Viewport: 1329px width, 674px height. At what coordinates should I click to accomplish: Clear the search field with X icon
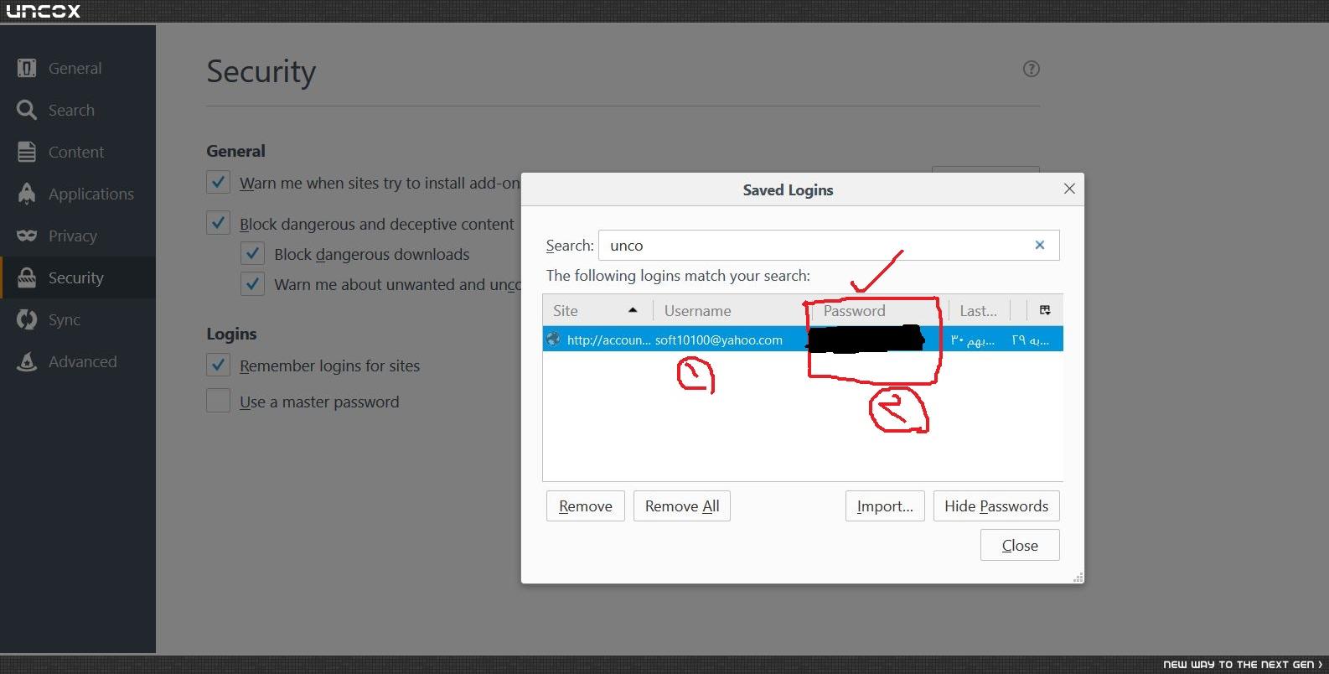pos(1040,245)
